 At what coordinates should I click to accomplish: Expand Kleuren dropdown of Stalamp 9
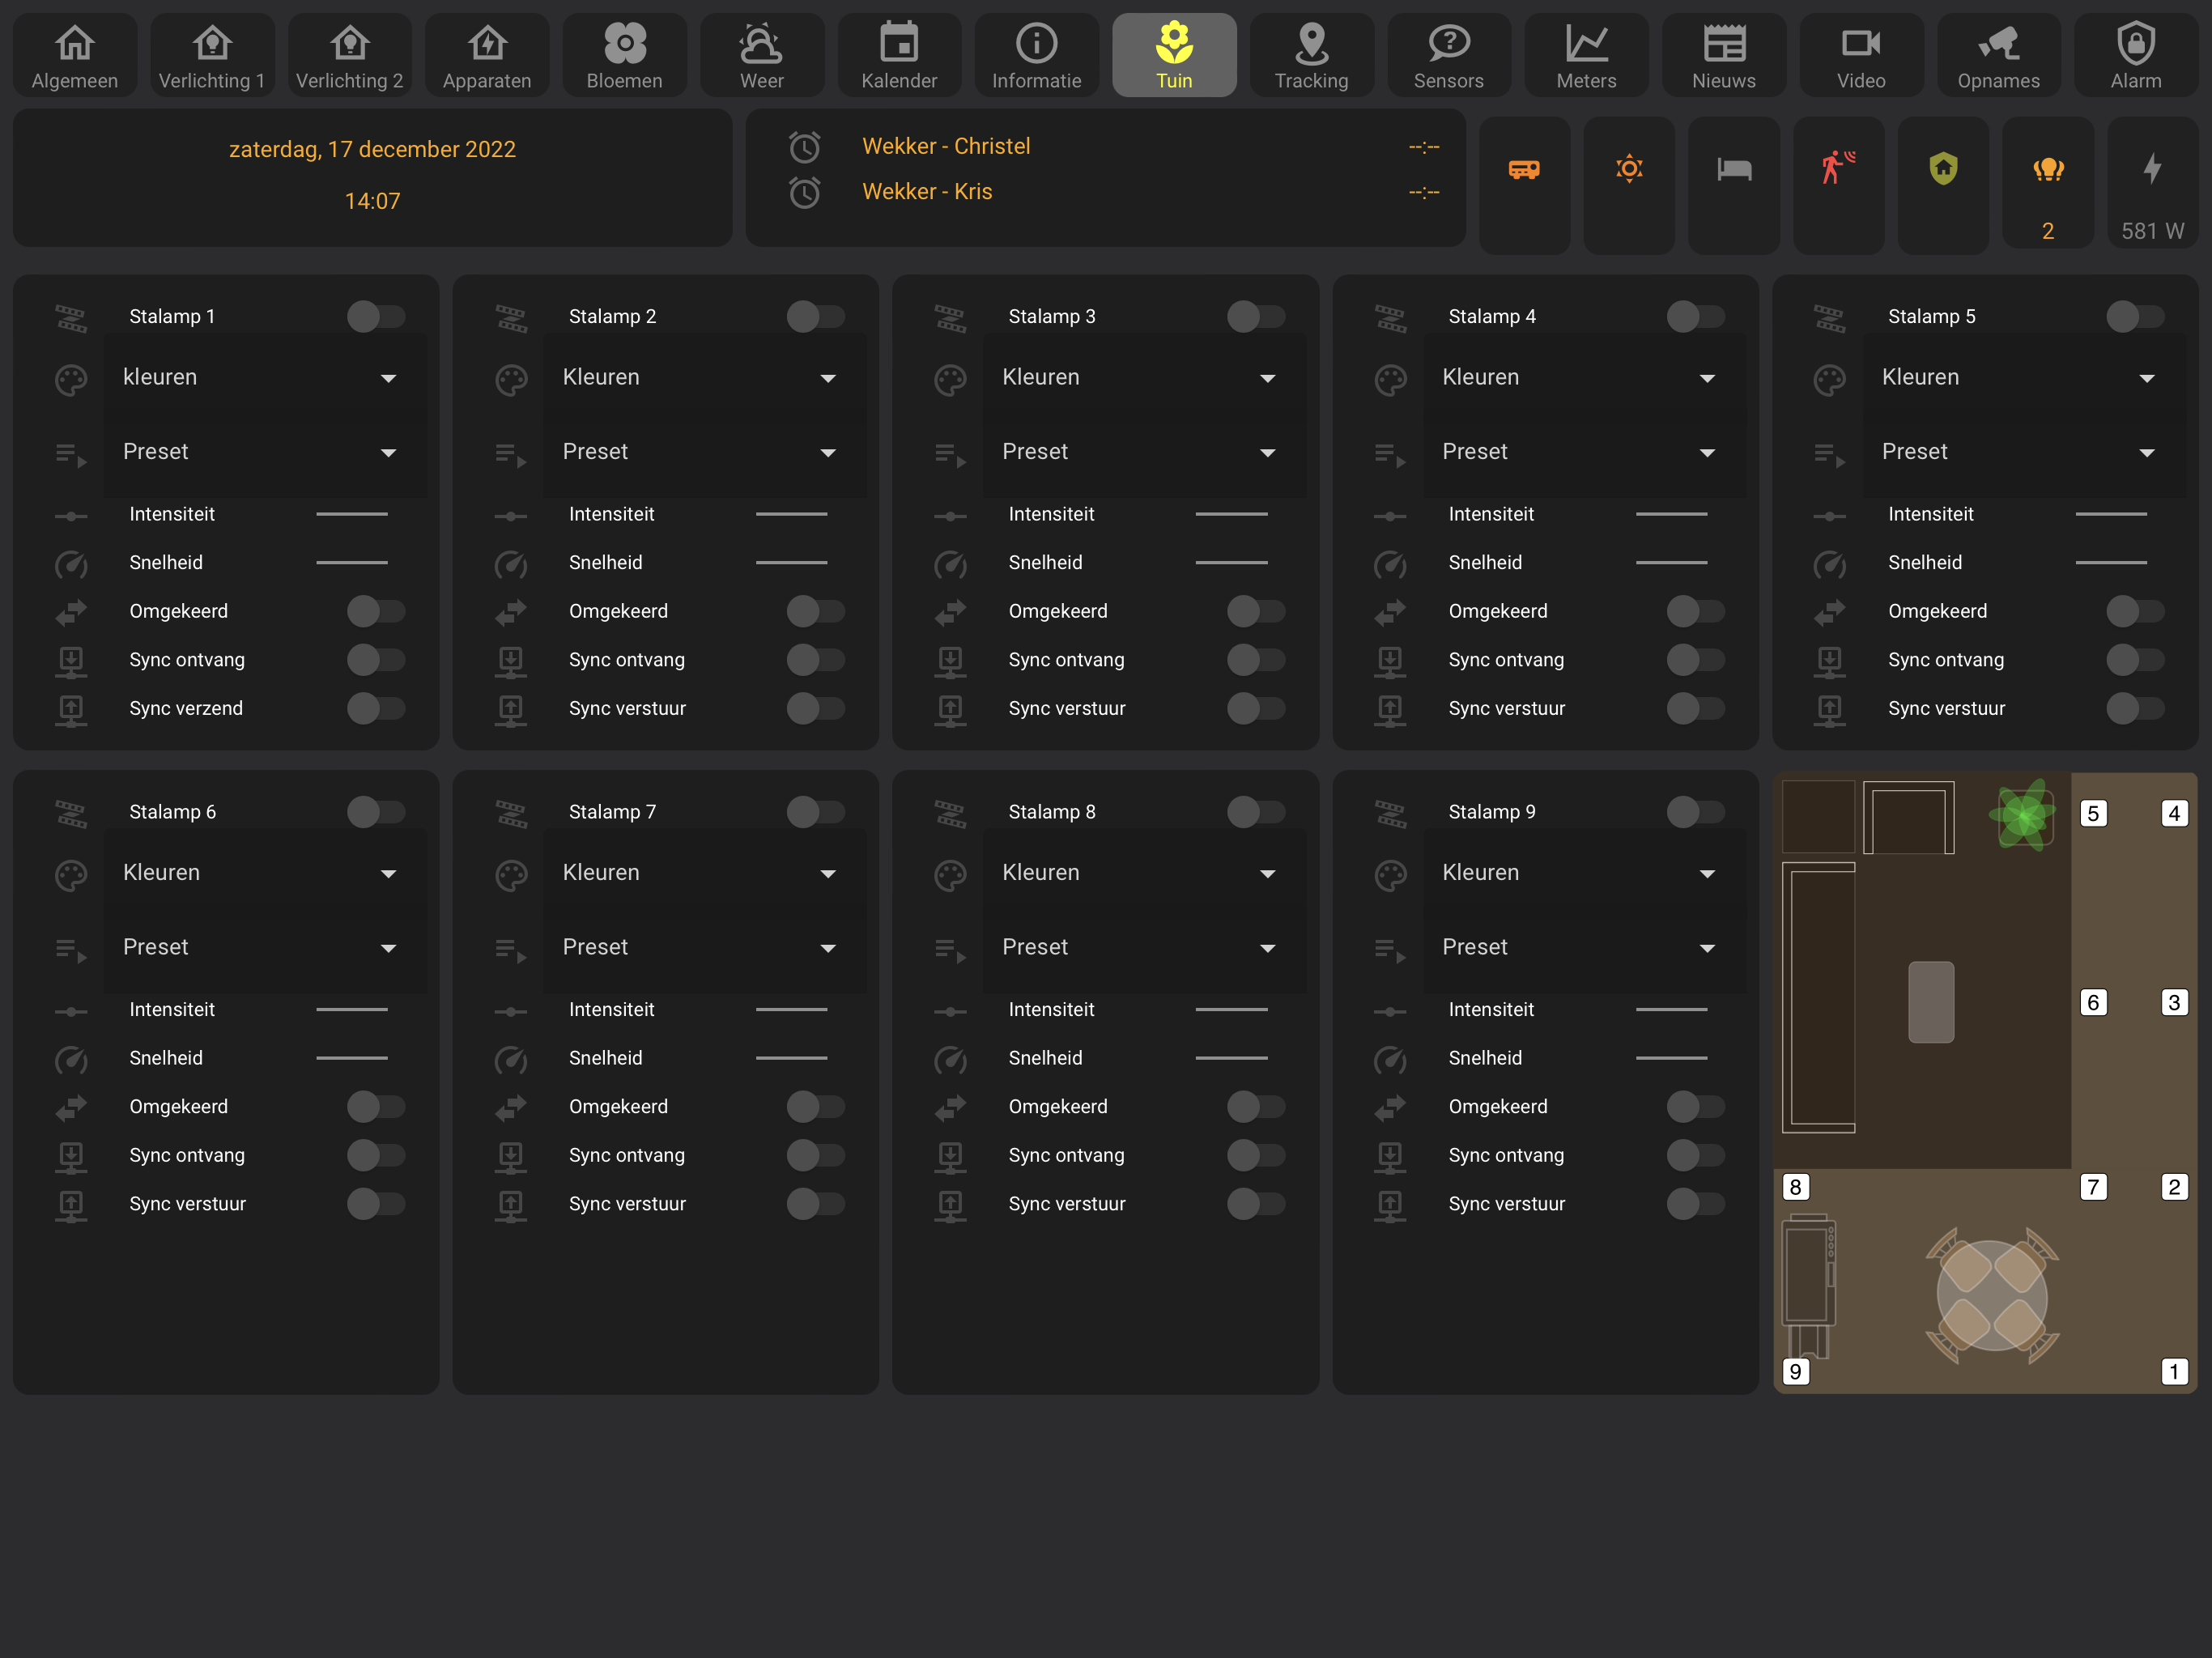click(x=1585, y=873)
